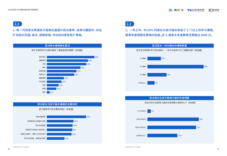
Task: Select the 受访家长一年内报名的课程数量 header
Action: [169, 46]
